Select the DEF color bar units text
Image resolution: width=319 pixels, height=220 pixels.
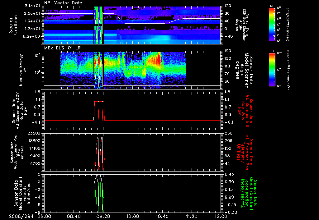click(288, 70)
